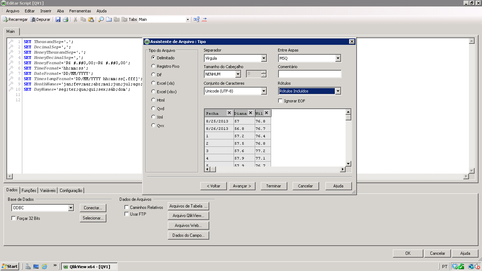Switch to the Variáveis tab

(48, 191)
